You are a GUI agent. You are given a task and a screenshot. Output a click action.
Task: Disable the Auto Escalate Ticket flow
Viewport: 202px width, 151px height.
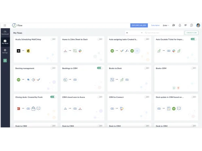[194, 39]
